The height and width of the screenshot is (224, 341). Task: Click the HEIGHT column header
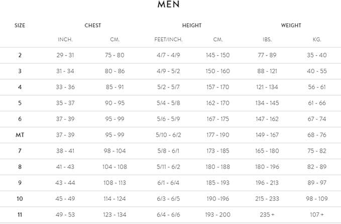192,26
